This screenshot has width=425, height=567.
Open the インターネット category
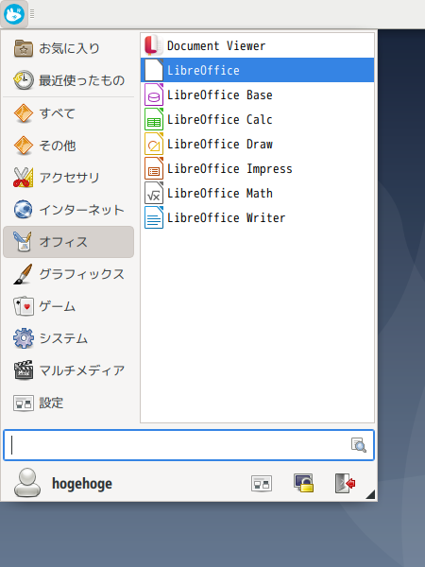pos(68,210)
